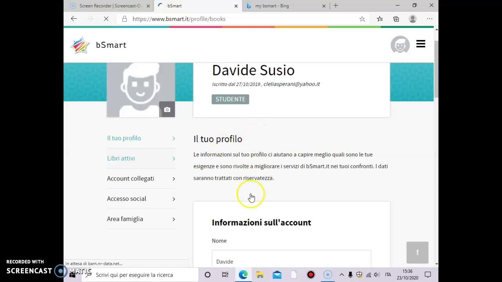502x282 pixels.
Task: Click the address bar URL
Action: [179, 19]
